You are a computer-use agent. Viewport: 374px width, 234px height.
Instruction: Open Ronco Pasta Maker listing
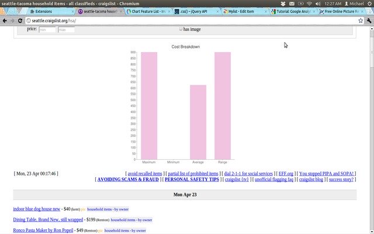[43, 230]
